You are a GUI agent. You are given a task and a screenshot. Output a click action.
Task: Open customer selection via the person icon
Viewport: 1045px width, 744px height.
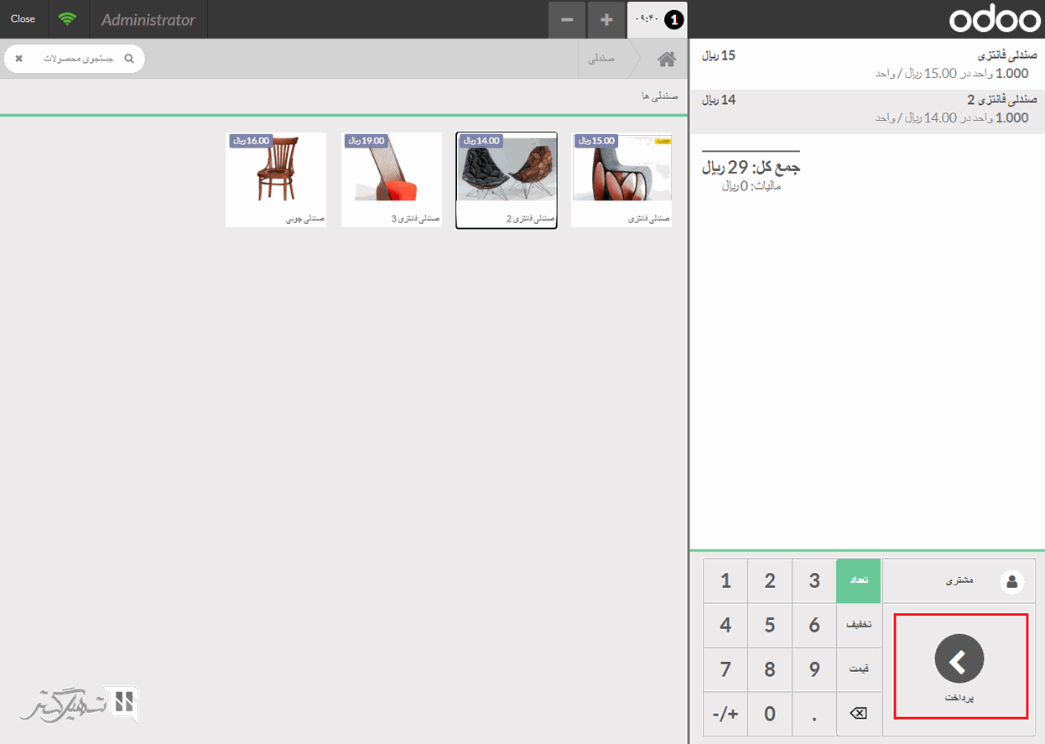point(1012,580)
